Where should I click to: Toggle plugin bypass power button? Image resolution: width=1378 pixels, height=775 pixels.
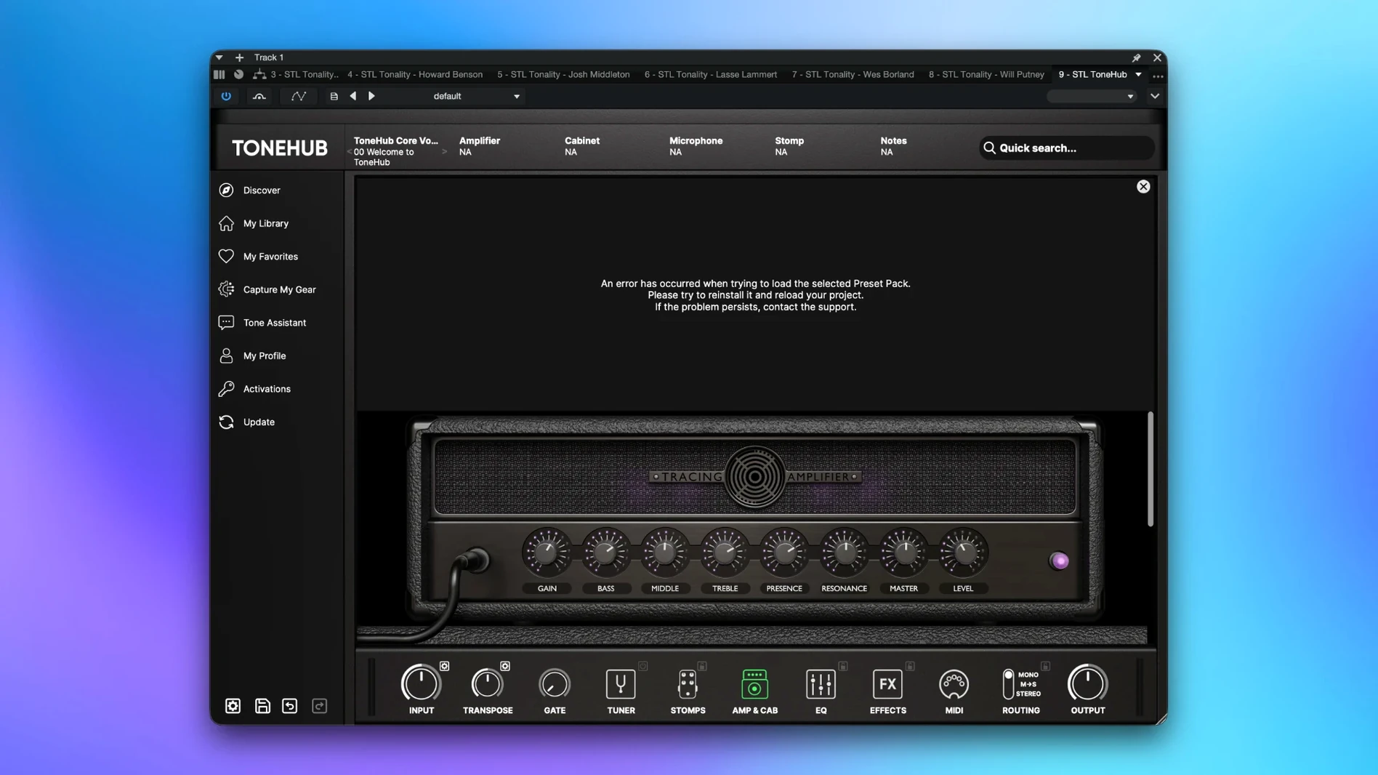click(226, 96)
